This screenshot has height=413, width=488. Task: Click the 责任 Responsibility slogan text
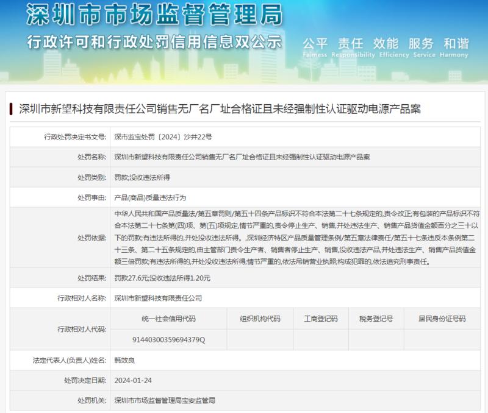(353, 48)
